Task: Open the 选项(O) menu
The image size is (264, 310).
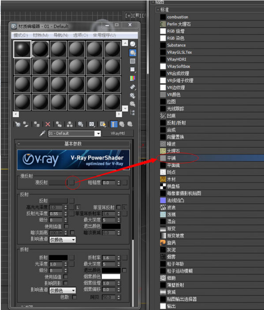Action: click(80, 35)
